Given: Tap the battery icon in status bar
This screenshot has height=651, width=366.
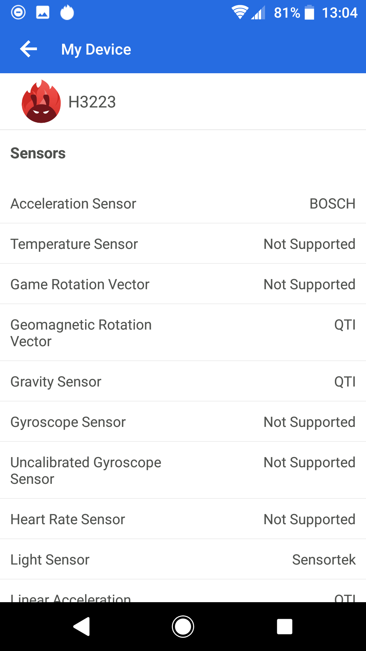Looking at the screenshot, I should (x=309, y=13).
